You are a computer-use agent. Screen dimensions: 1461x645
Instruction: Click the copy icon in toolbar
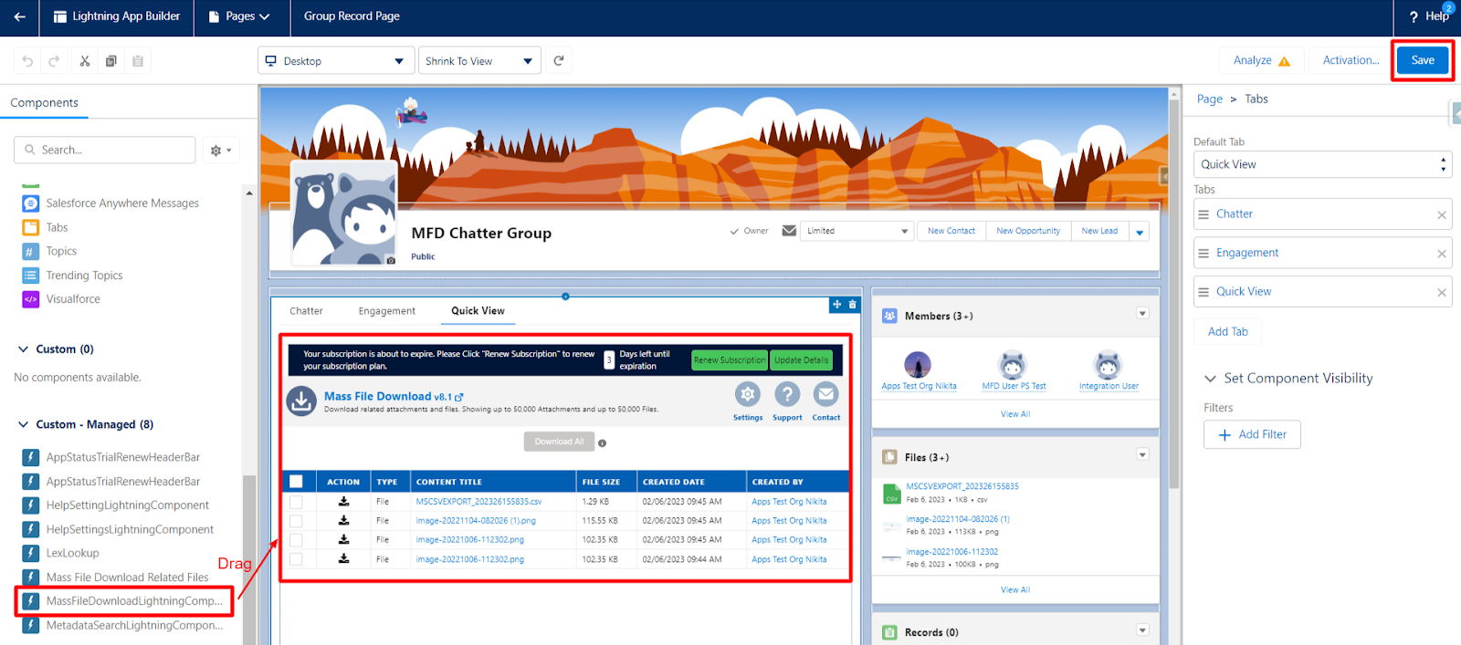click(x=110, y=61)
